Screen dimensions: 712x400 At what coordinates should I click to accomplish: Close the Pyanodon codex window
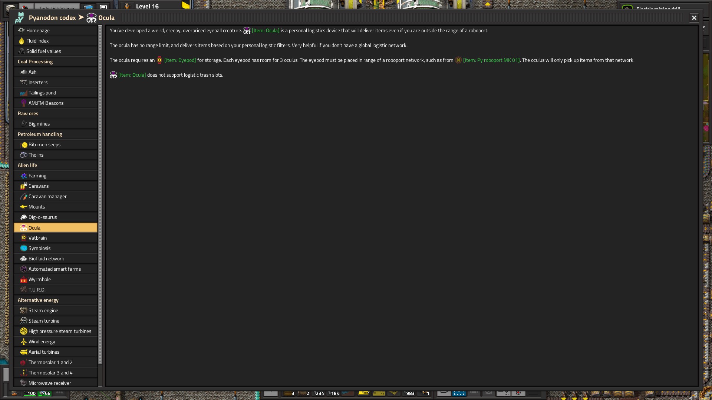click(x=694, y=18)
